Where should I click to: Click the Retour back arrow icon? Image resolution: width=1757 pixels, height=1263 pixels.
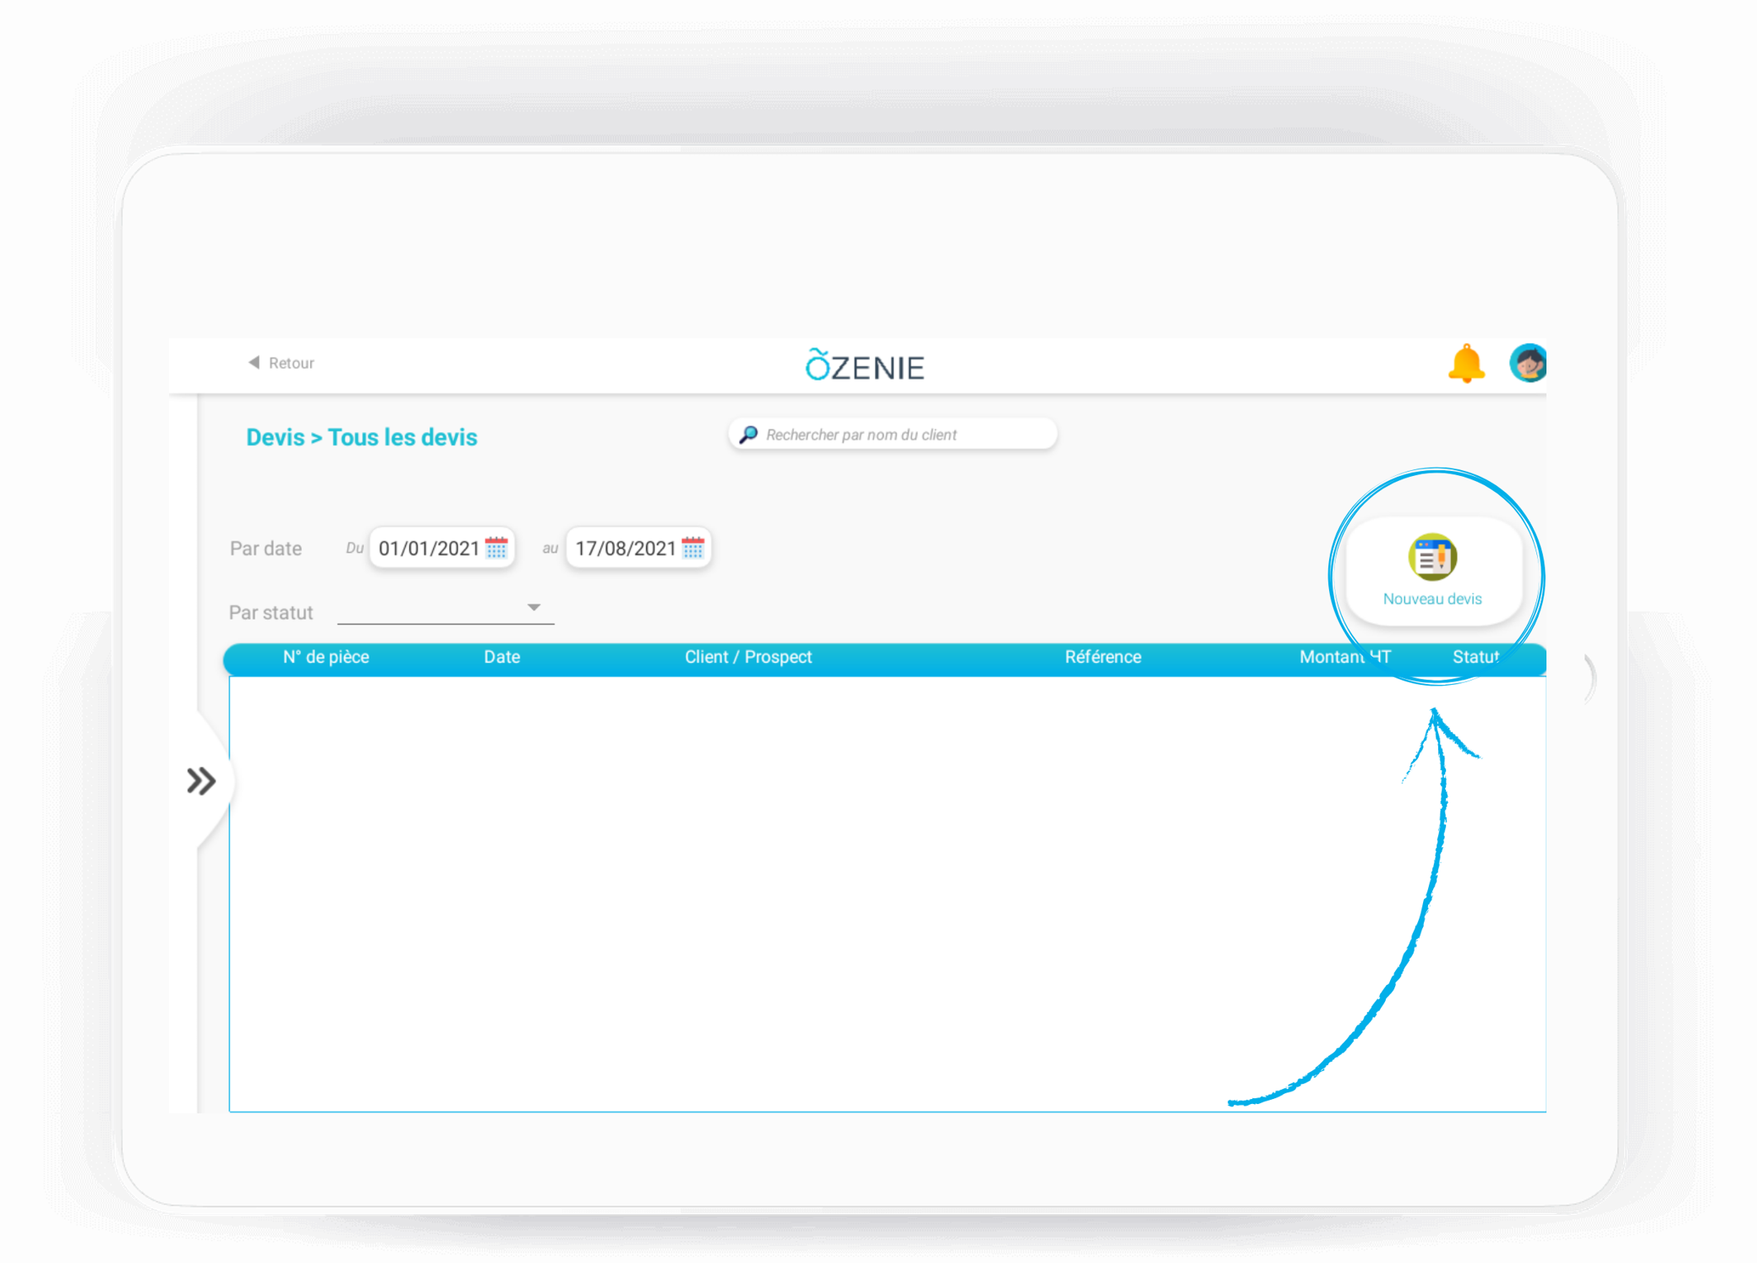click(254, 362)
